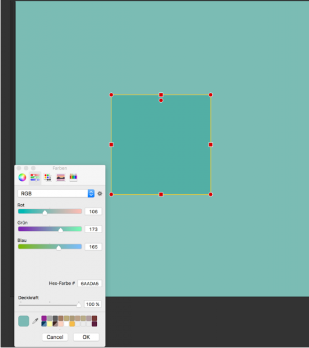
Task: Pick the orange swatch
Action: click(x=72, y=324)
